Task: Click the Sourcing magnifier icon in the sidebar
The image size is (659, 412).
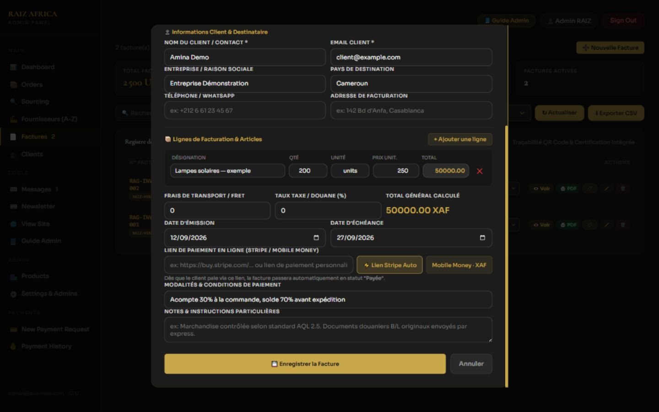Action: [13, 102]
